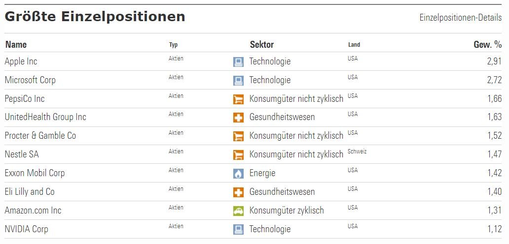This screenshot has height=244, width=509.
Task: Click the shopping cart icon in PepsiCo row
Action: [238, 99]
